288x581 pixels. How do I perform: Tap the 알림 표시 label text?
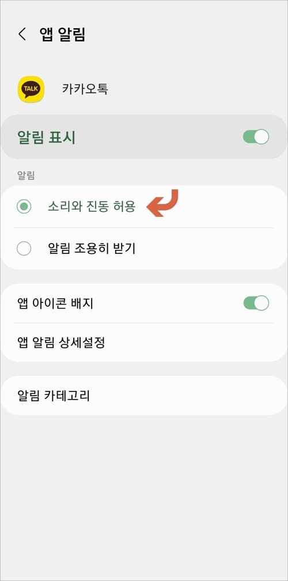[46, 138]
